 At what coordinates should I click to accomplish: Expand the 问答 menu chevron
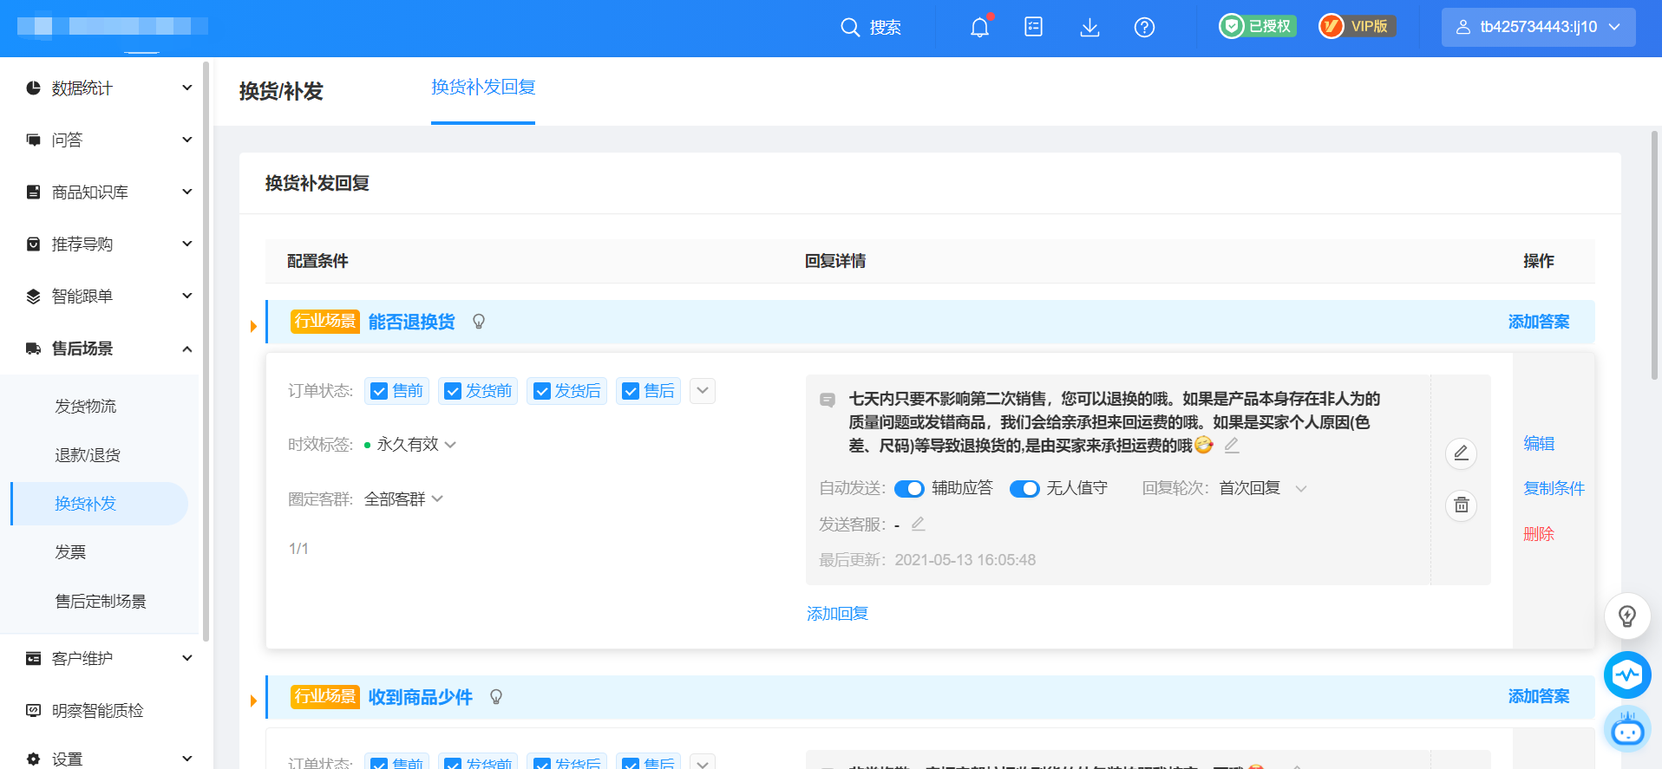tap(186, 140)
